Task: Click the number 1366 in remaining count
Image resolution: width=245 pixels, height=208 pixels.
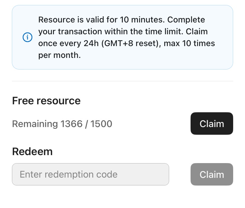Action: (71, 124)
